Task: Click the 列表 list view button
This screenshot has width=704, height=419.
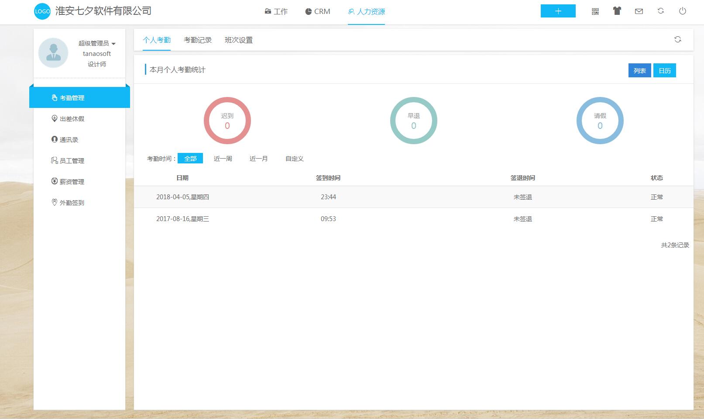Action: click(639, 70)
